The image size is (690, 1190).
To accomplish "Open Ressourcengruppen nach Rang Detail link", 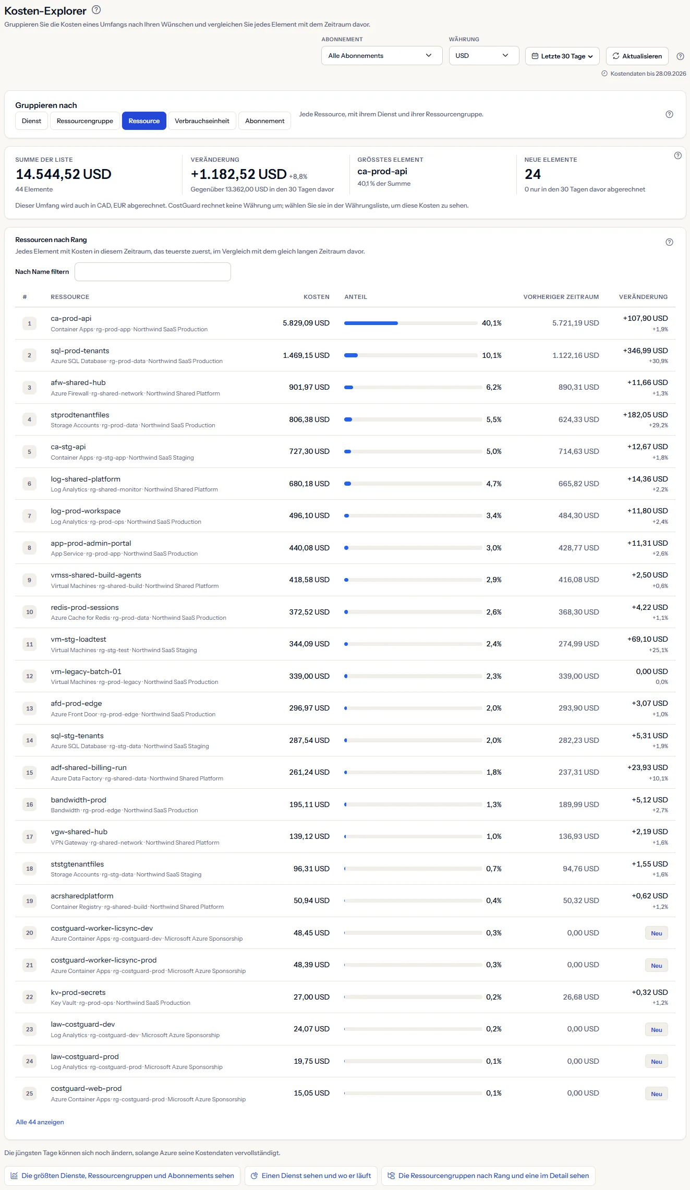I will point(488,1175).
